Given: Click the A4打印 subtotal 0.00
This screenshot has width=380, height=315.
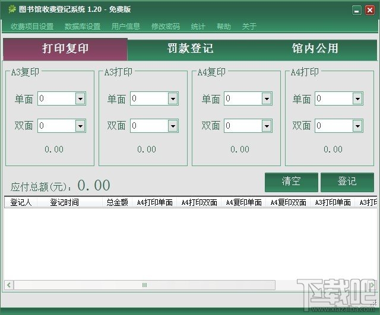Looking at the screenshot, I should (x=333, y=149).
